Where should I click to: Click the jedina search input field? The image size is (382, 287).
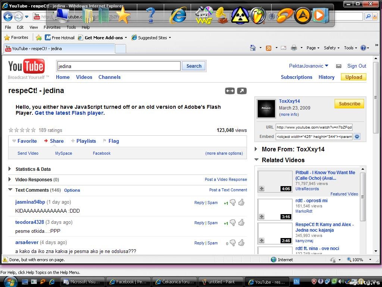(x=119, y=66)
